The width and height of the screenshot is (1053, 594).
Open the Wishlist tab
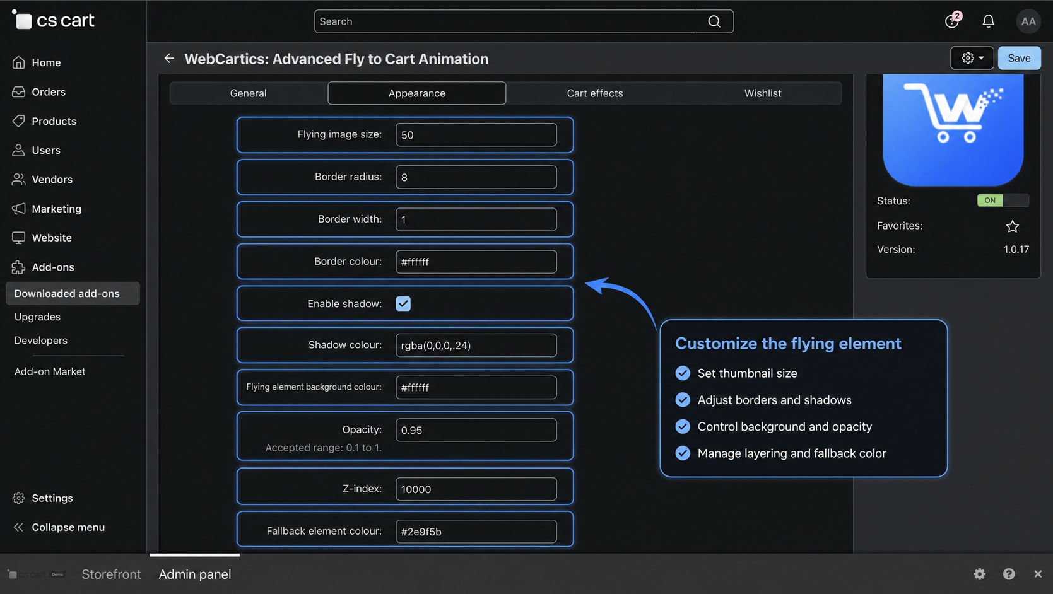coord(763,93)
